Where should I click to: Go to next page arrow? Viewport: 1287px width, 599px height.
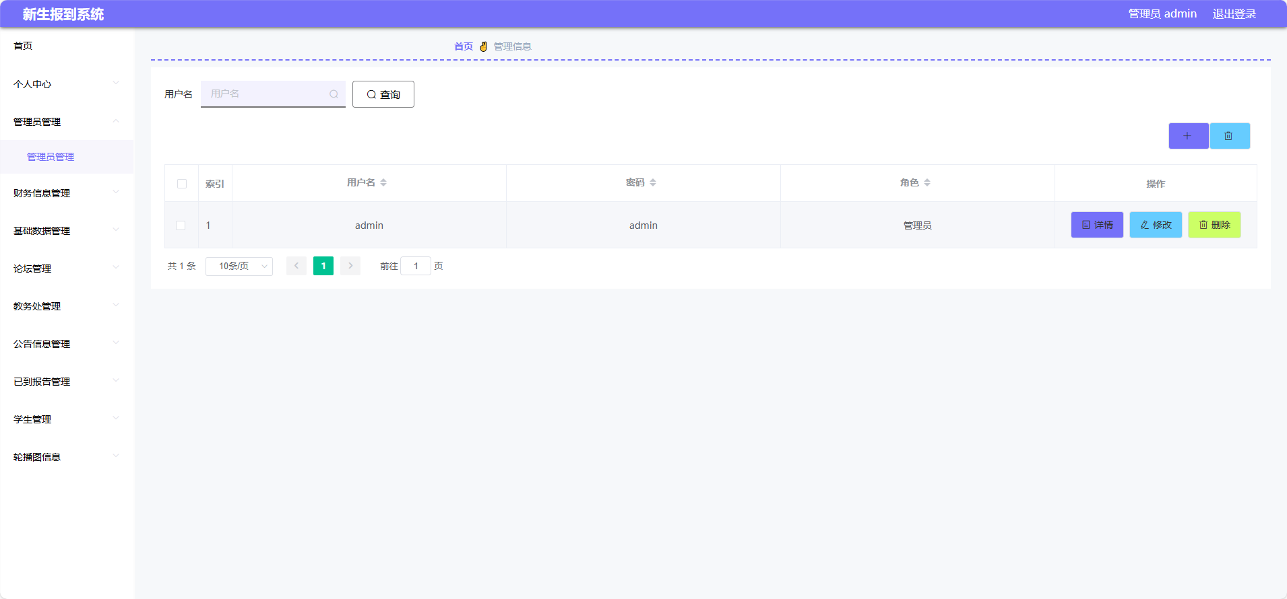[350, 266]
